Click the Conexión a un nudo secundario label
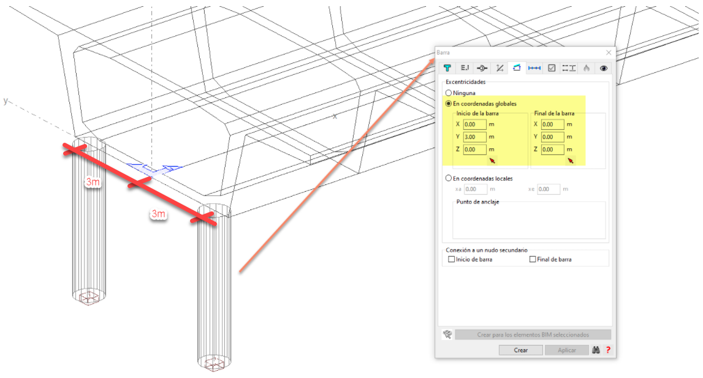The image size is (703, 378). click(x=487, y=250)
